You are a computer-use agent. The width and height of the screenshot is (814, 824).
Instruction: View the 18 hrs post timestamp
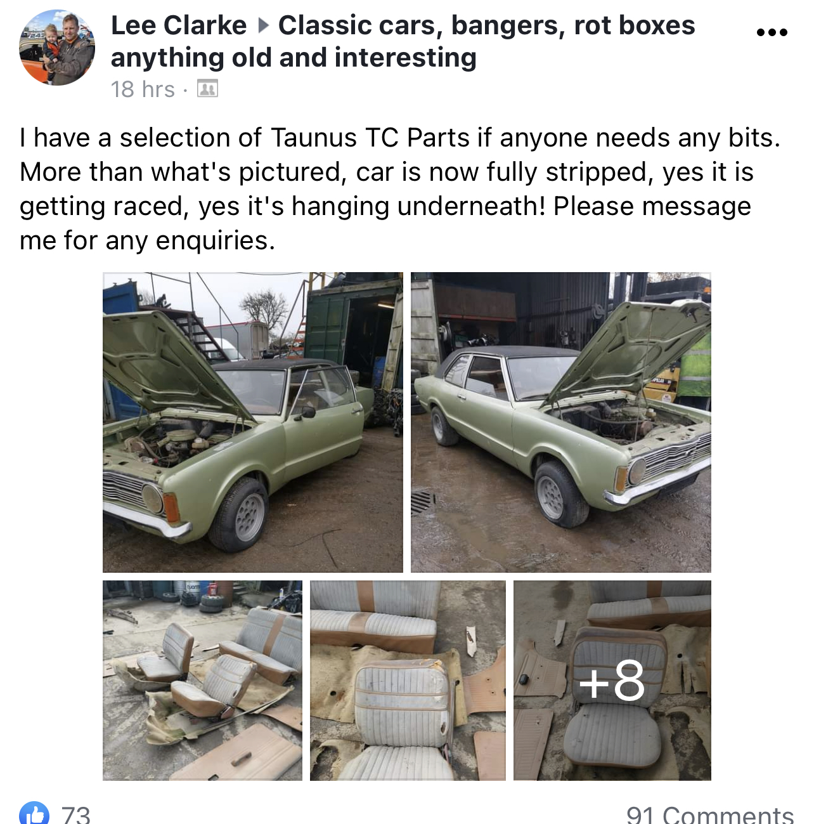[143, 89]
